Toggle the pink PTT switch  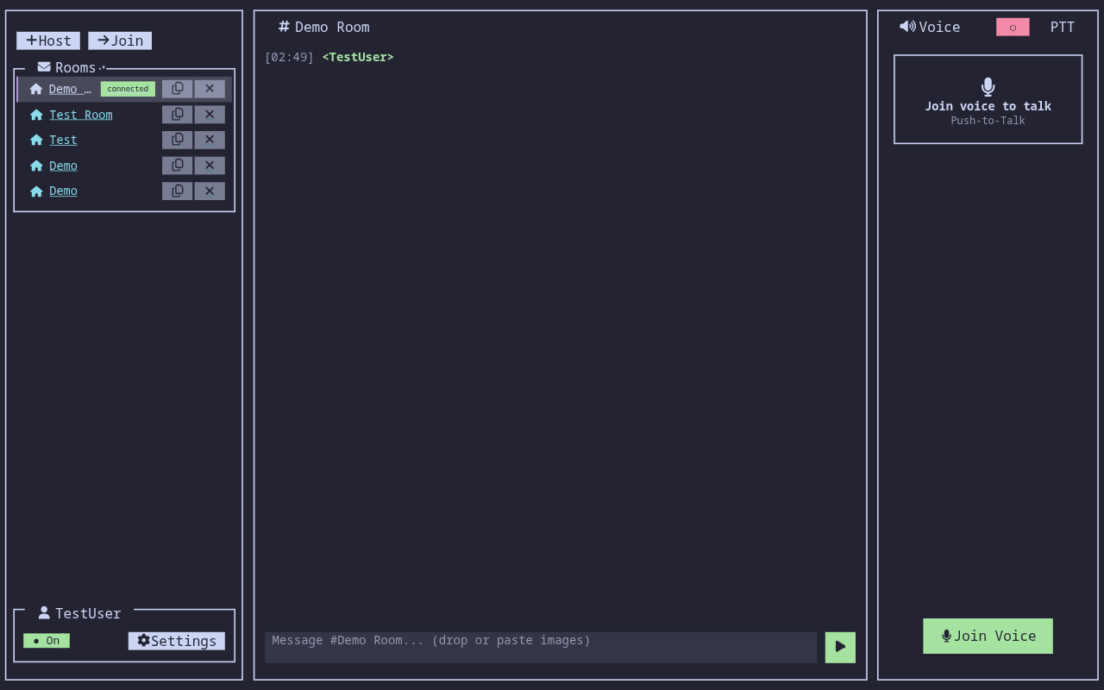(x=1013, y=28)
